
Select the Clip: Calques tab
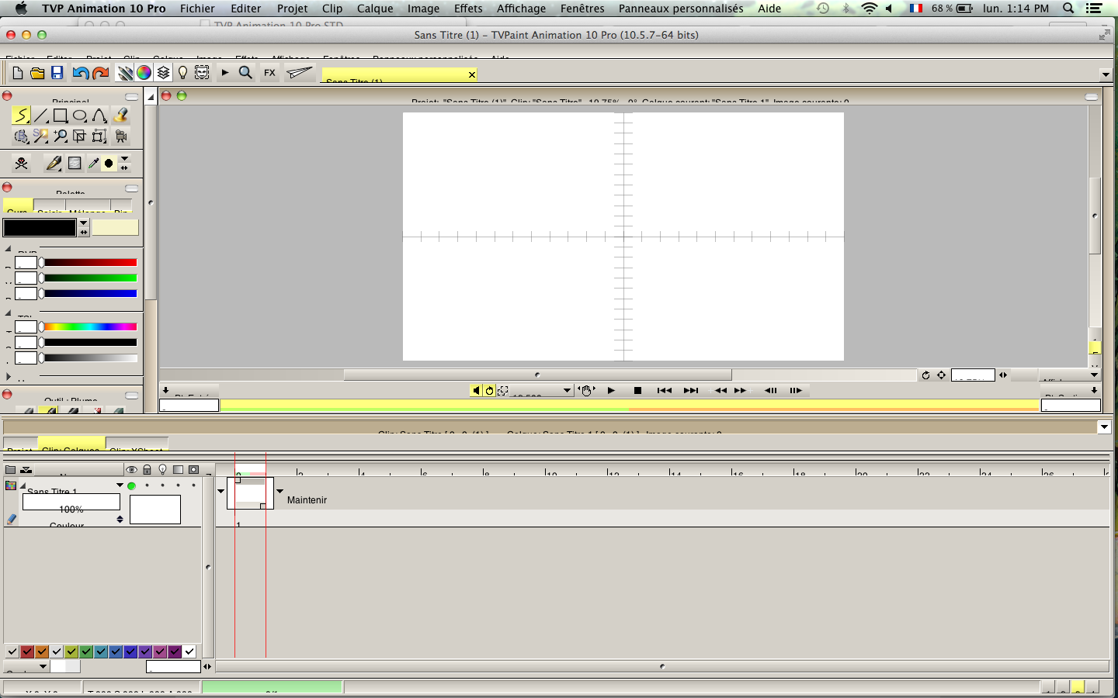click(71, 444)
